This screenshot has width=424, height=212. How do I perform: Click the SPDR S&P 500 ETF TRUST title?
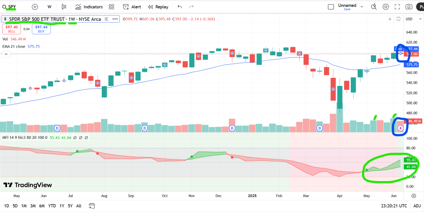tap(37, 19)
